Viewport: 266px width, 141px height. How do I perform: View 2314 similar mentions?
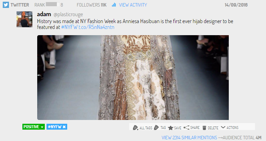[x=189, y=138]
